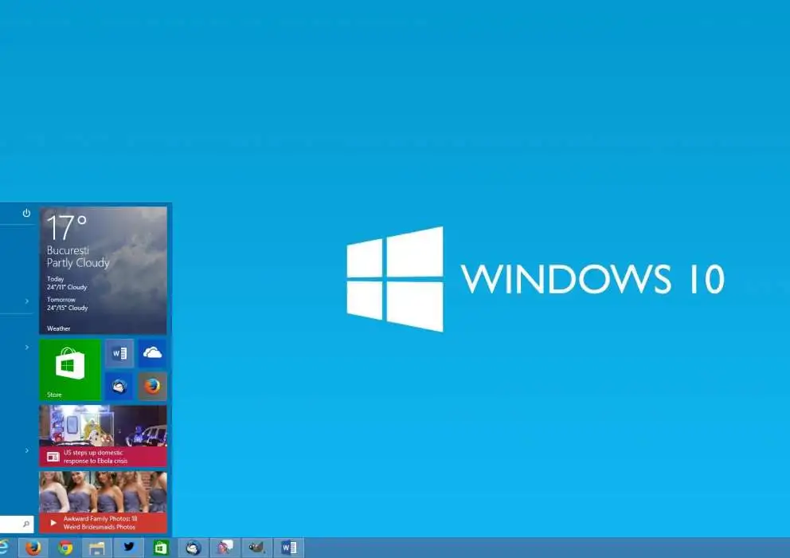Open Internet Explorer from the taskbar
The image size is (790, 558).
tap(4, 548)
